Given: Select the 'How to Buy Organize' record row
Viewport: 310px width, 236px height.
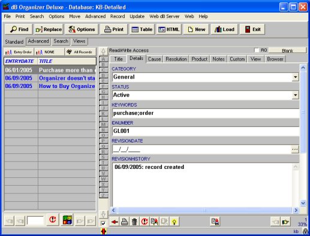Looking at the screenshot, I should (x=50, y=86).
